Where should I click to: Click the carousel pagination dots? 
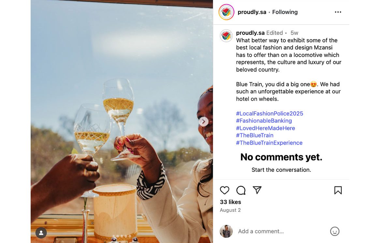click(x=122, y=236)
